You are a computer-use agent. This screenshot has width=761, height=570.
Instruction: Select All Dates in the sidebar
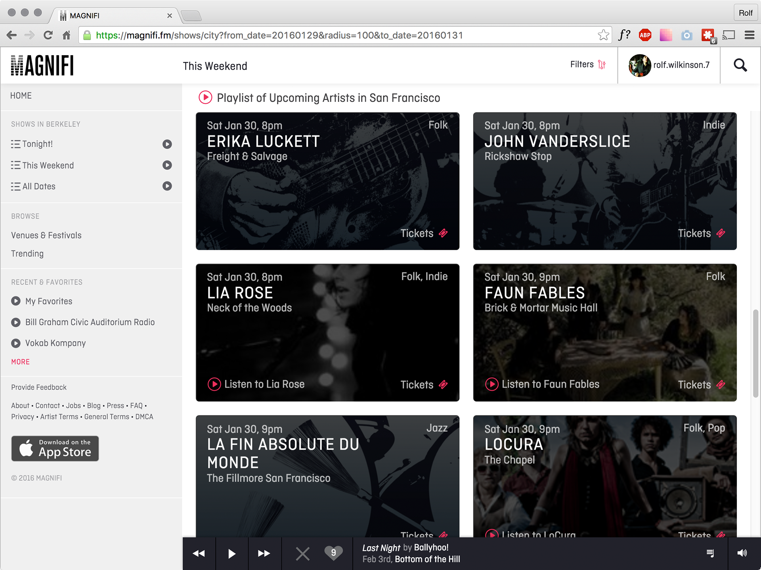coord(39,186)
